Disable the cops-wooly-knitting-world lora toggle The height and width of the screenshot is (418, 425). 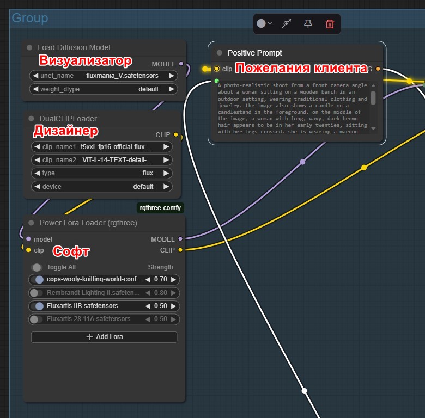37,279
